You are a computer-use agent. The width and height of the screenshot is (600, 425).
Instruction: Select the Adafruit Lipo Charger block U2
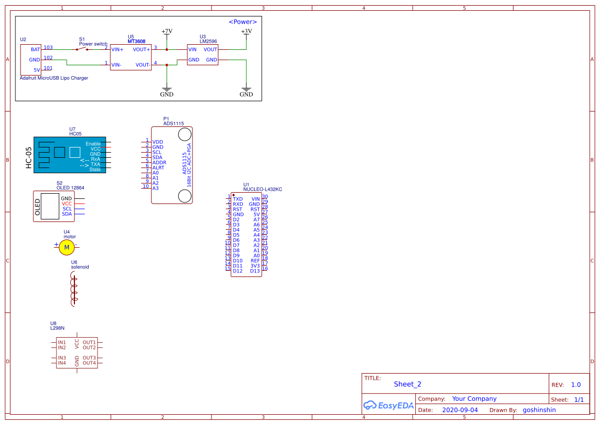tap(31, 60)
